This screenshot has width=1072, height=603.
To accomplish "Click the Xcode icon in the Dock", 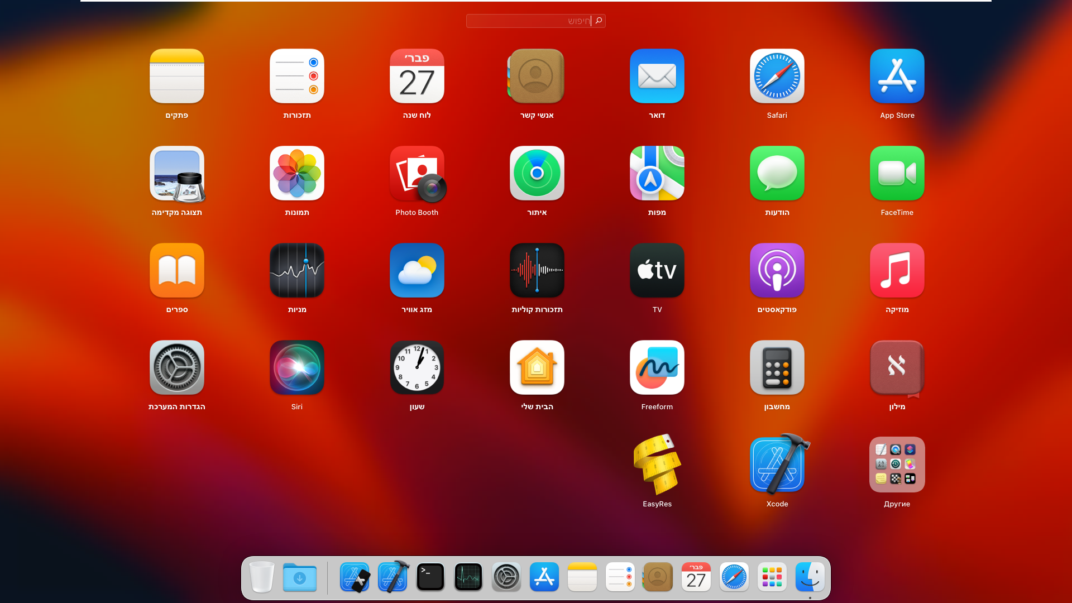I will [x=394, y=576].
